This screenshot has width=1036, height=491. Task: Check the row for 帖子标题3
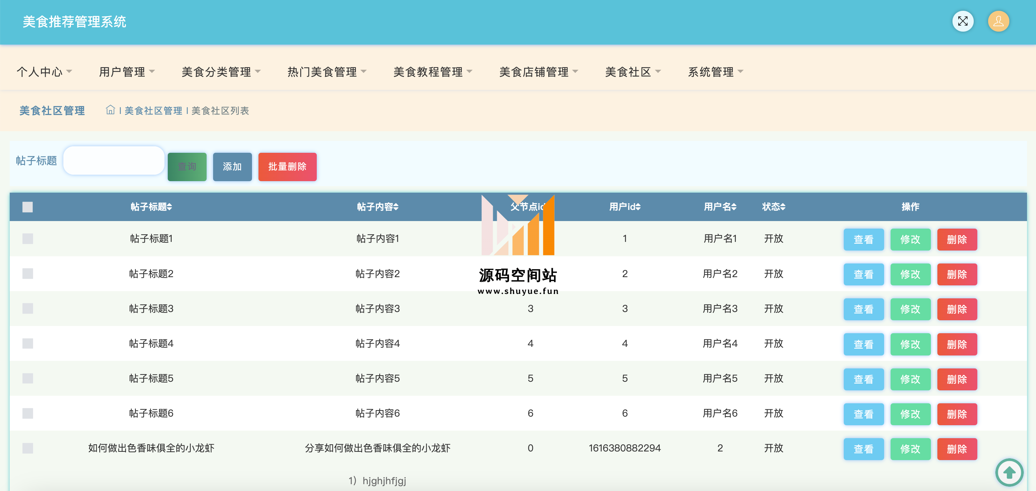click(27, 308)
